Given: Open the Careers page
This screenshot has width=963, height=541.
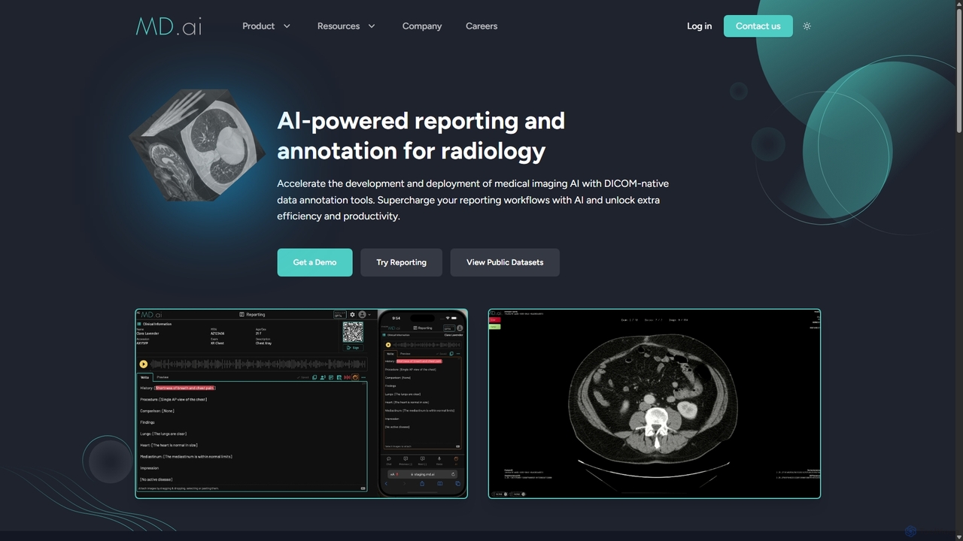Looking at the screenshot, I should tap(481, 26).
